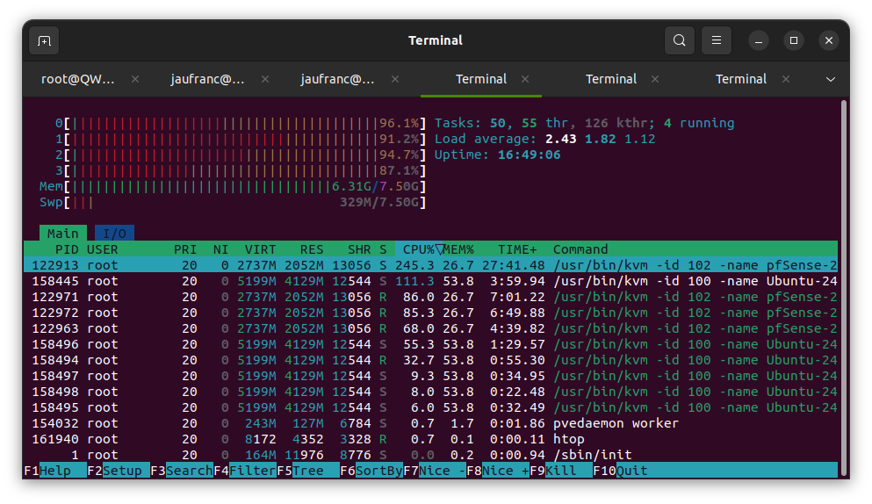Click the Swp usage meter bar
Screen dimensions: 872x504
233,203
